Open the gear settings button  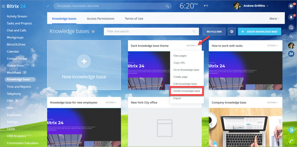tap(232, 32)
